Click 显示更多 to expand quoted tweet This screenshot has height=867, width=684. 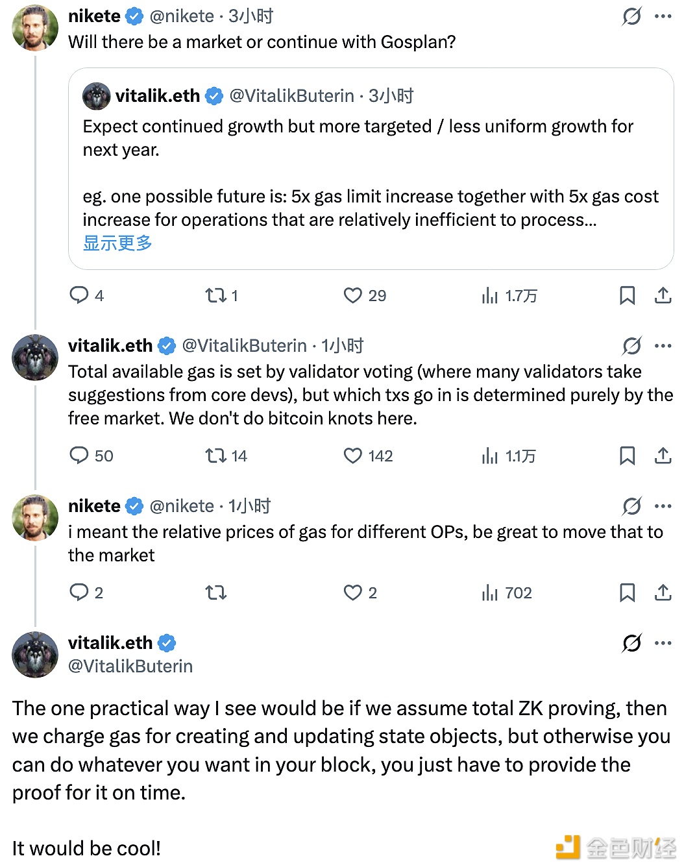click(x=117, y=243)
